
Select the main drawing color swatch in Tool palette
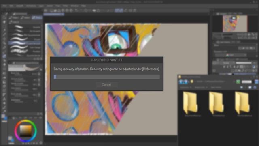(x=3, y=116)
